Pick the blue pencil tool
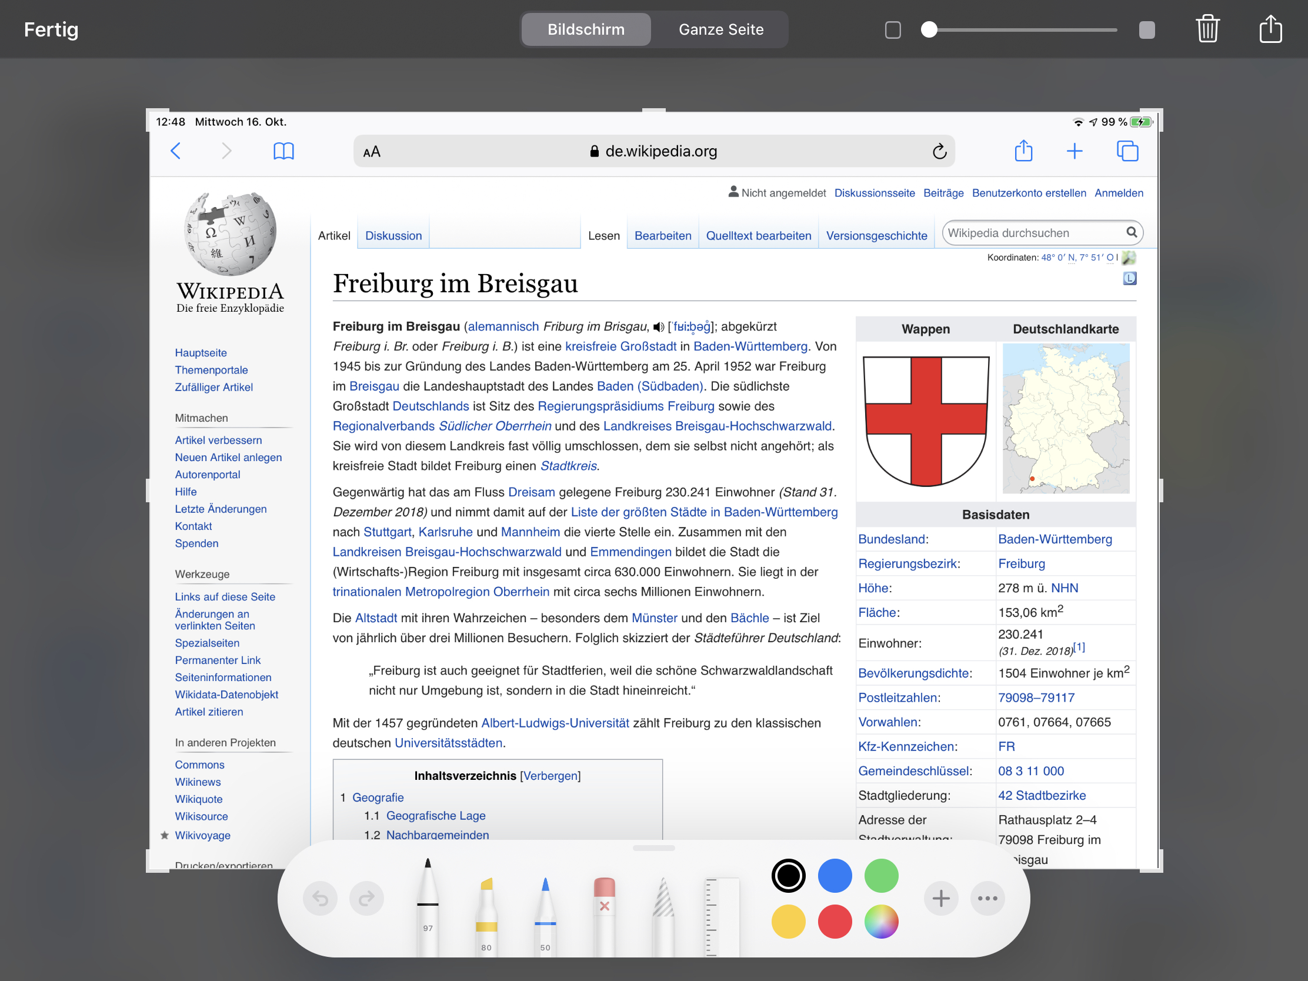The height and width of the screenshot is (981, 1308). [x=545, y=913]
